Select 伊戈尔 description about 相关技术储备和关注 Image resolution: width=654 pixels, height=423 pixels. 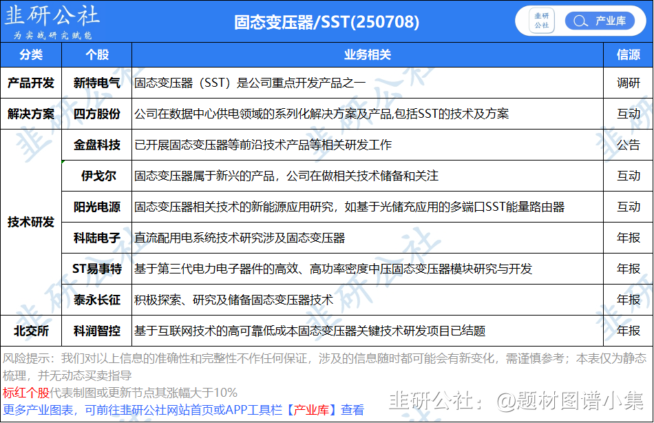286,176
